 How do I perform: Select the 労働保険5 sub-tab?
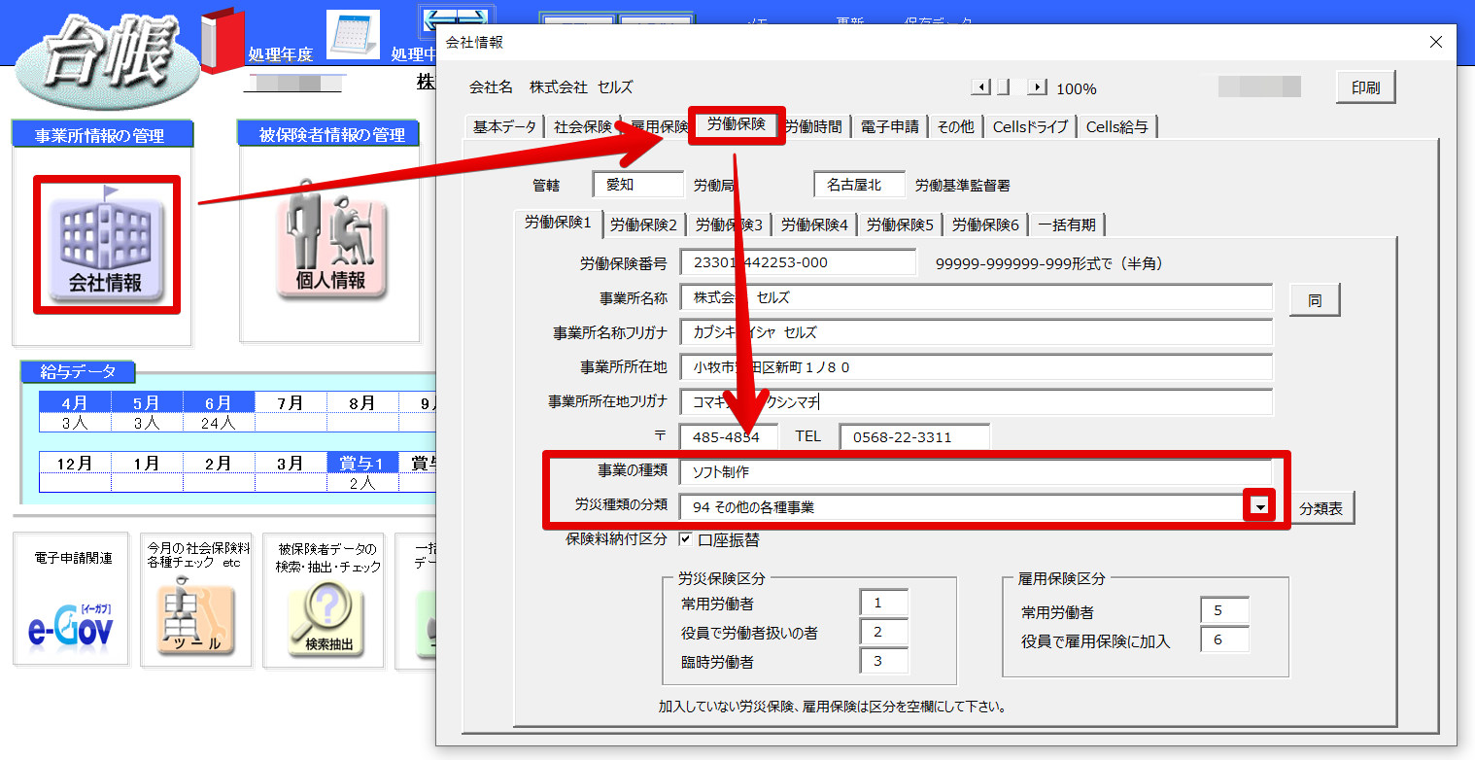coord(900,225)
